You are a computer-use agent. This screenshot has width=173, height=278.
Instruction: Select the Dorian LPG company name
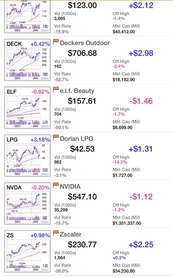point(76,139)
